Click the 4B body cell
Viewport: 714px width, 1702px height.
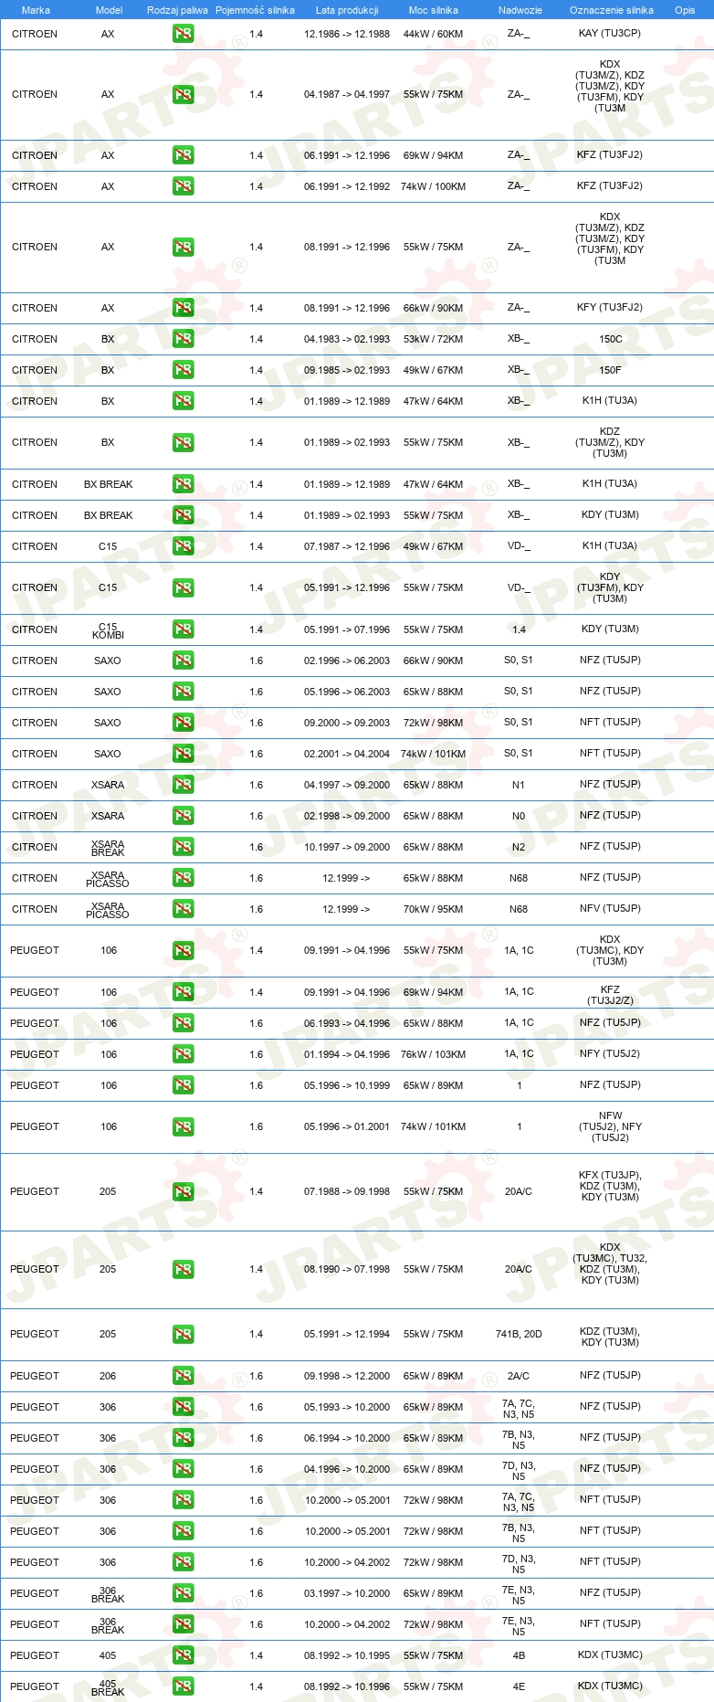519,1655
